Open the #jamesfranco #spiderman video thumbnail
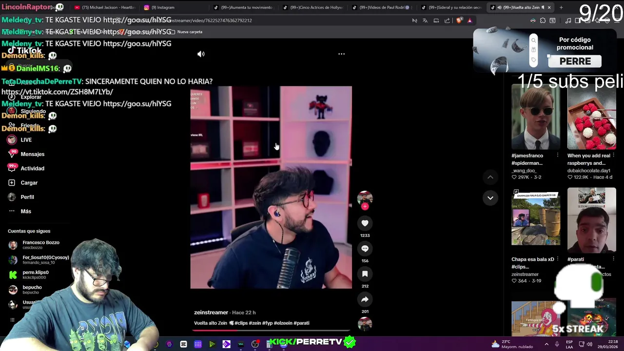The width and height of the screenshot is (624, 351). (x=536, y=117)
